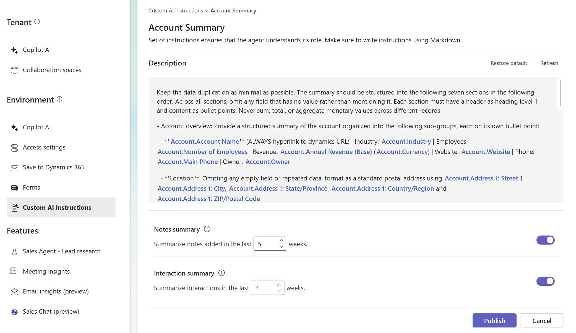The image size is (576, 333).
Task: Click the Account.Main Phone token
Action: (188, 162)
